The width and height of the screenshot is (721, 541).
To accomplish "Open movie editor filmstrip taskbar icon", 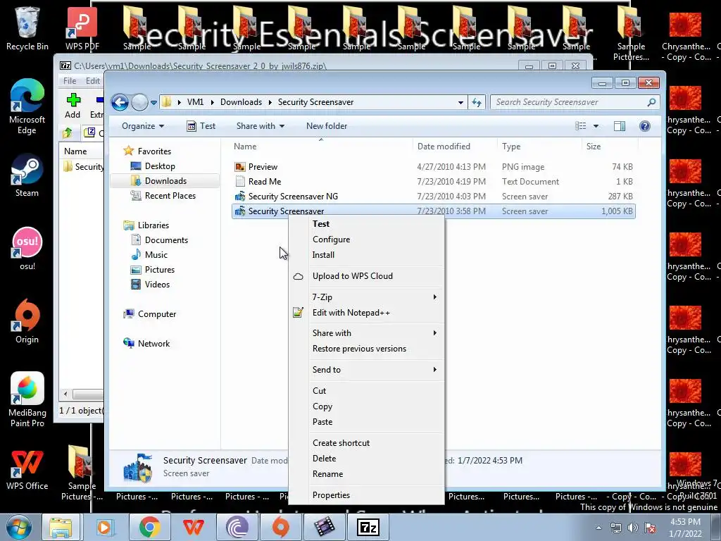I will point(325,527).
